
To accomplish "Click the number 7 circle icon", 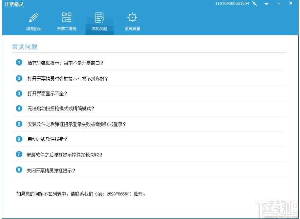I will click(19, 154).
